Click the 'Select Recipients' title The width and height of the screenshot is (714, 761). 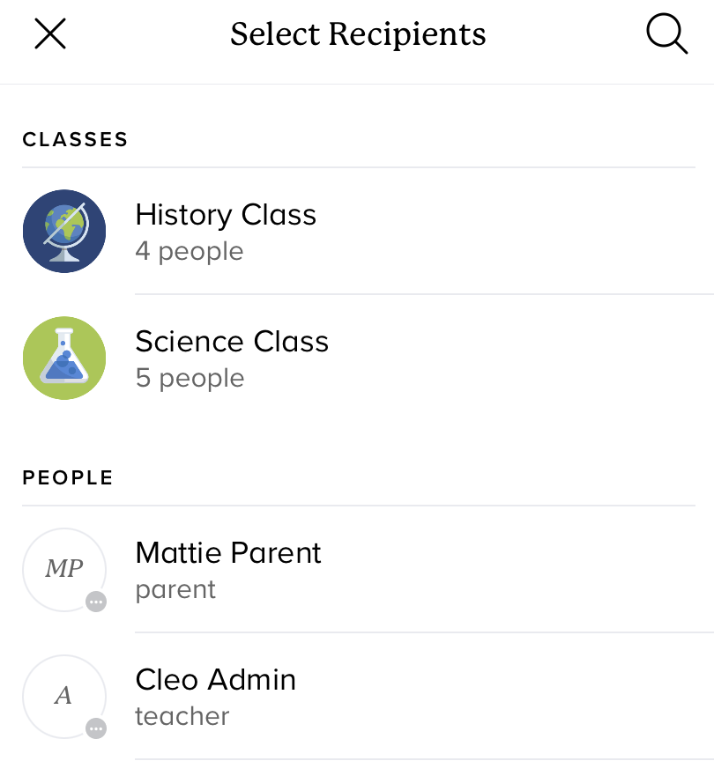click(x=358, y=34)
